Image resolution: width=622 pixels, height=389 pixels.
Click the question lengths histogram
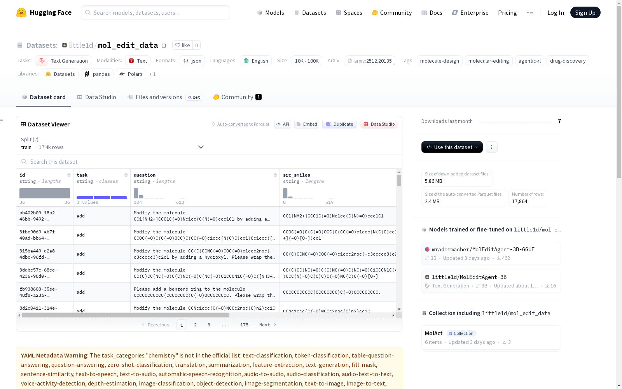coord(159,193)
